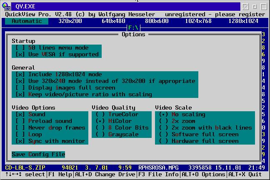Enable Preload sound option
Screen dimensions: 270x180
(x=44, y=121)
